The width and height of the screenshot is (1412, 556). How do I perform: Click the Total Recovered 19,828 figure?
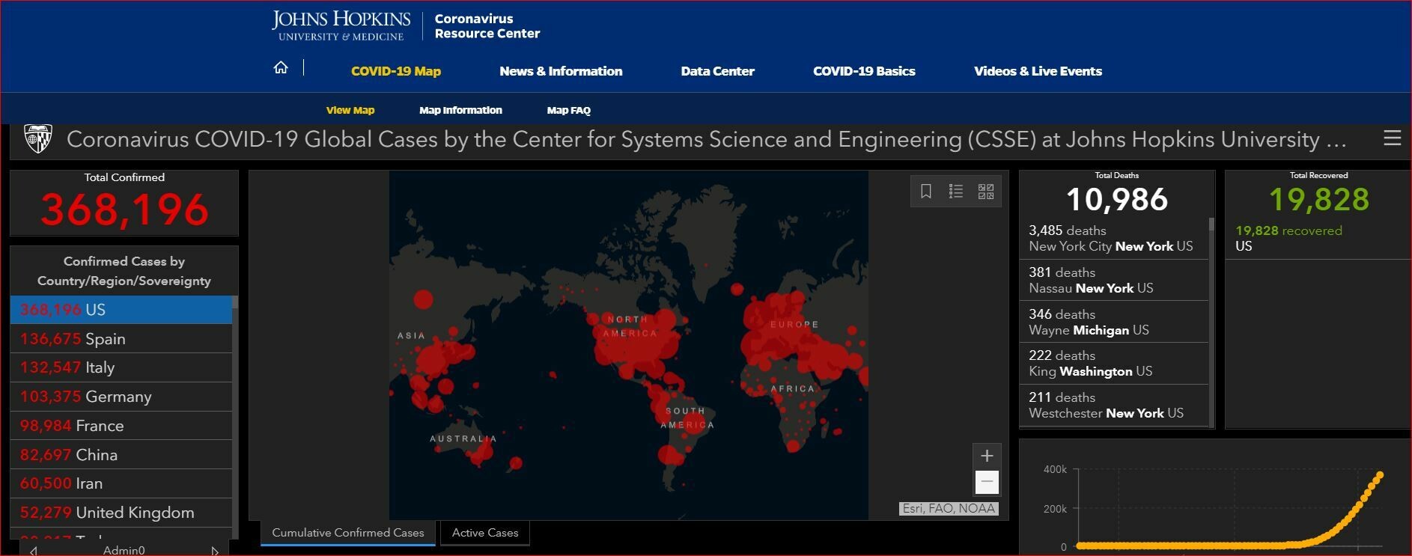coord(1318,200)
